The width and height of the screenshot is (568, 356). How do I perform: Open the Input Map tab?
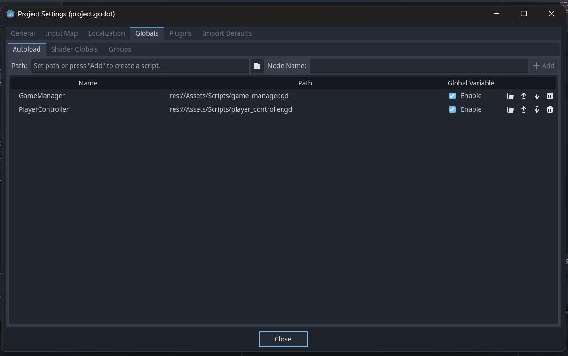tap(62, 33)
